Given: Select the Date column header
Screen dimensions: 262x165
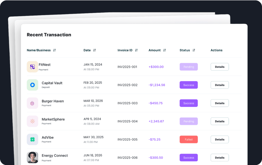Looking at the screenshot, I should (87, 50).
